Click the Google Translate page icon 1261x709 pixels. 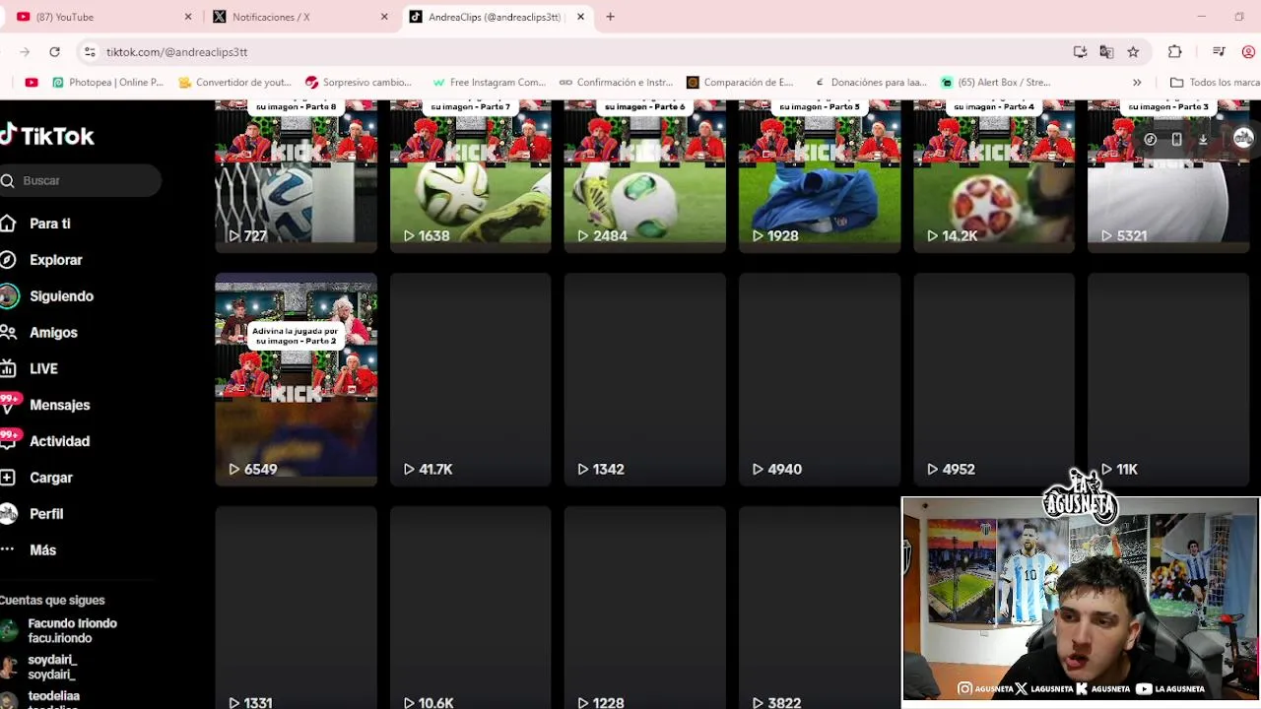pos(1106,51)
